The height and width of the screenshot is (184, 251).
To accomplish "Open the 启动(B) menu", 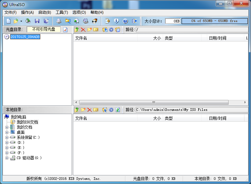I will 45,12.
